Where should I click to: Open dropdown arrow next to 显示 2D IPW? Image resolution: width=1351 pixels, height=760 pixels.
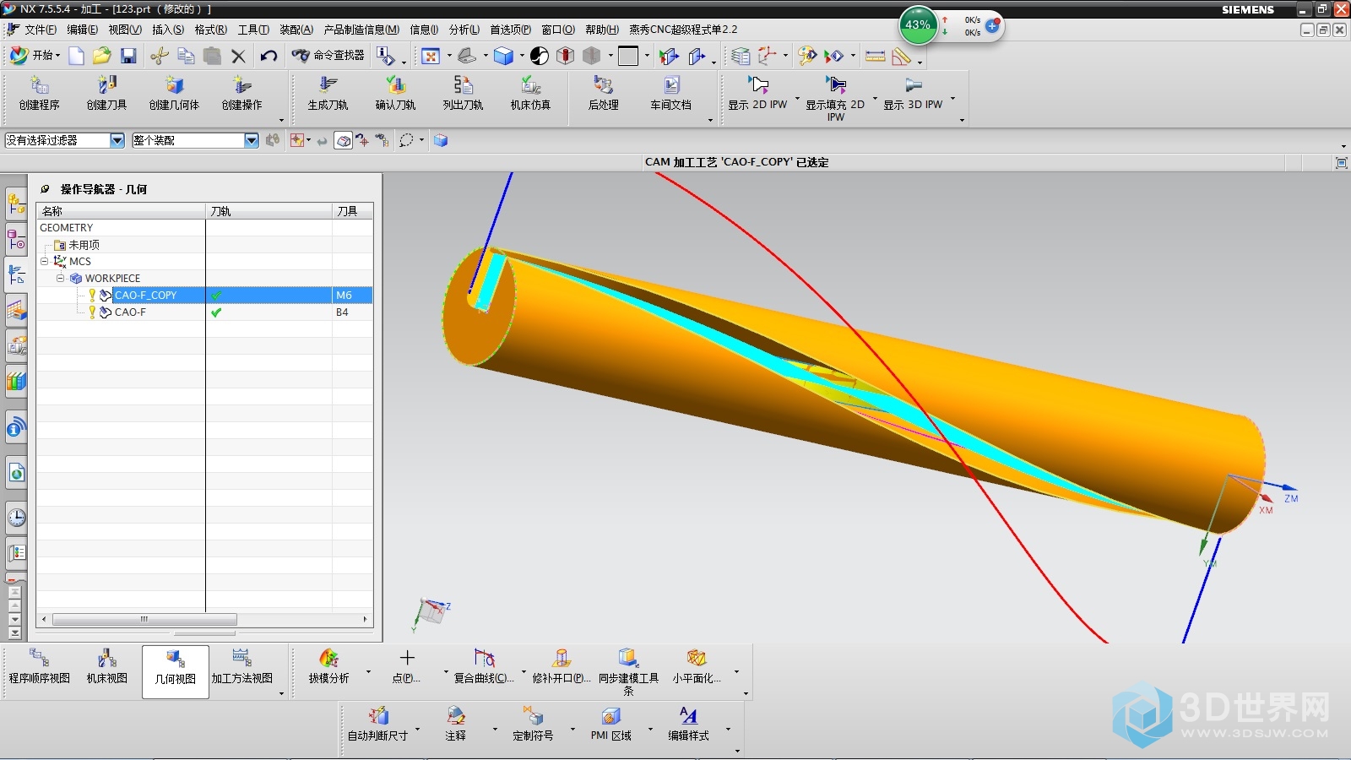(797, 99)
